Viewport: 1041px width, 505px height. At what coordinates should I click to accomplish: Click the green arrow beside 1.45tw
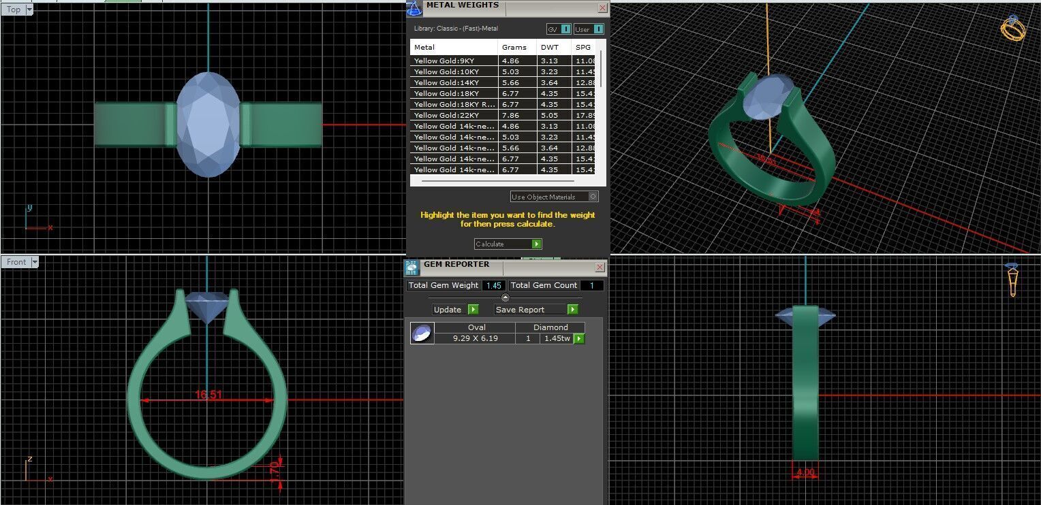click(579, 338)
